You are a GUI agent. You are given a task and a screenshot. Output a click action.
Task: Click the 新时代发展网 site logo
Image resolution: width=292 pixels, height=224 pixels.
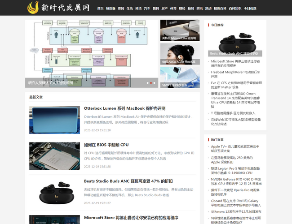pyautogui.click(x=58, y=8)
